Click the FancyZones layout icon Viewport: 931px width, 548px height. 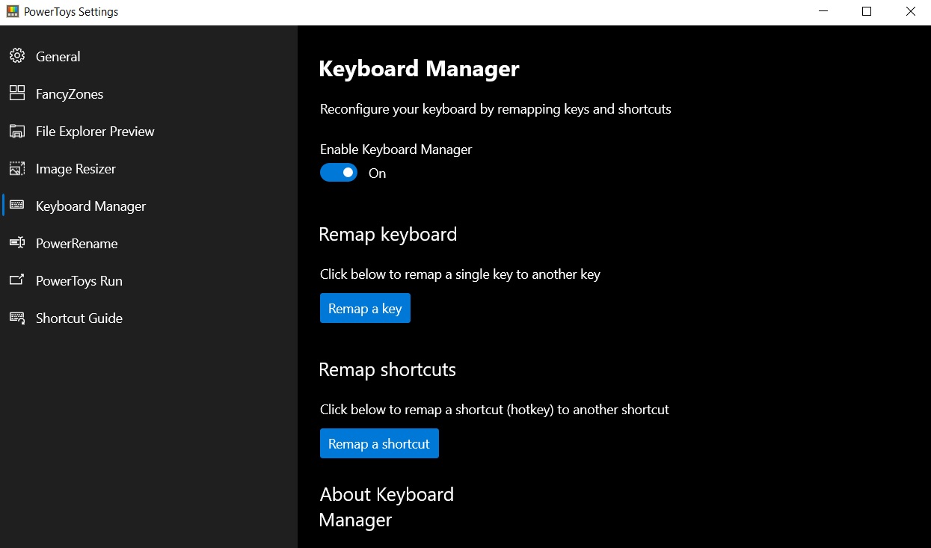[x=16, y=93]
